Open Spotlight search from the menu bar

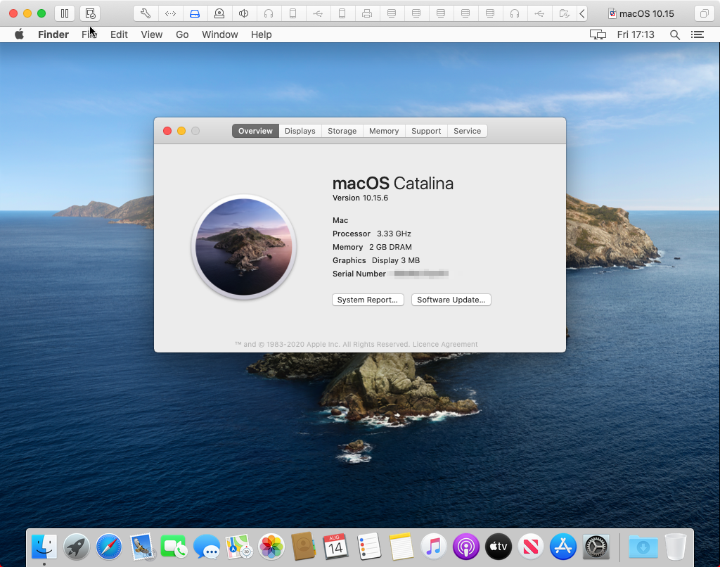pos(674,34)
